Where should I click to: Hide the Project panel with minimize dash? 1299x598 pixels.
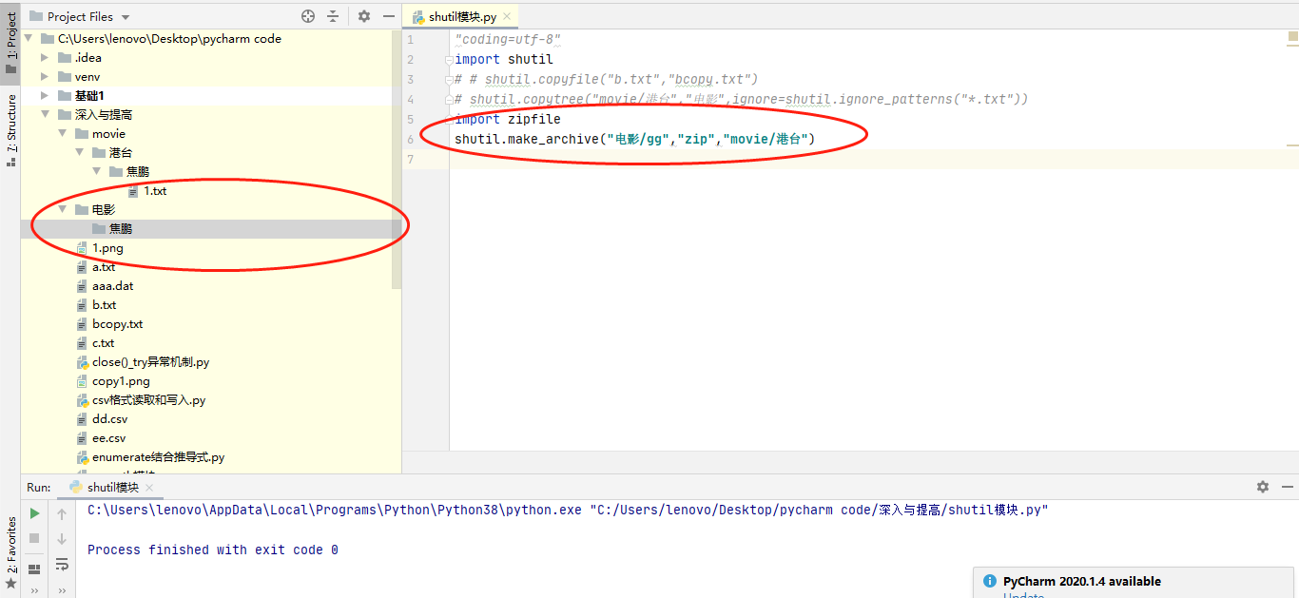(x=388, y=16)
